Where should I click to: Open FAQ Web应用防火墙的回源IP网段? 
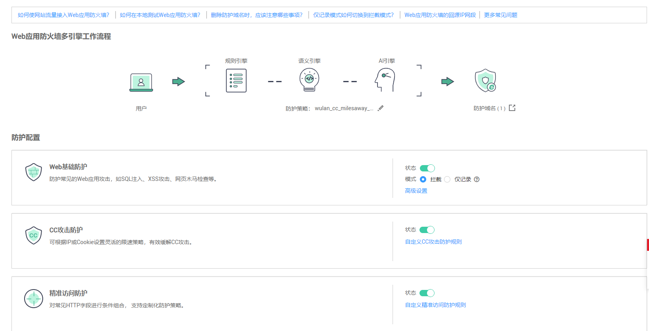(x=440, y=15)
